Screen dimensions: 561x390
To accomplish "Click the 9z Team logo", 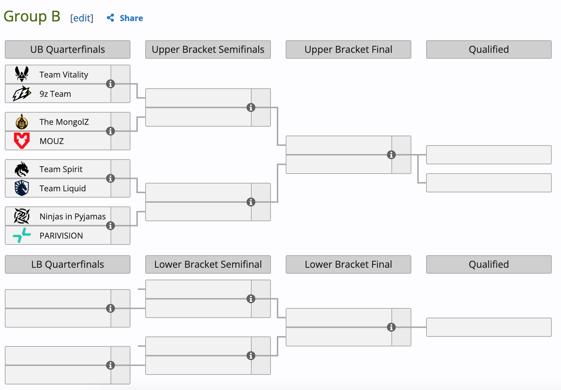I will (22, 93).
